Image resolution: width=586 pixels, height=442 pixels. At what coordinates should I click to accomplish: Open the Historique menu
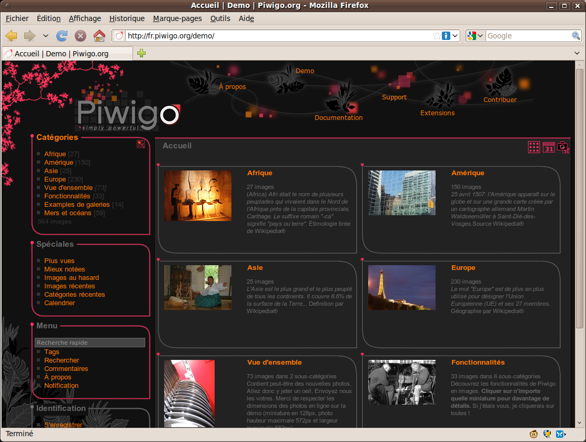tap(127, 18)
